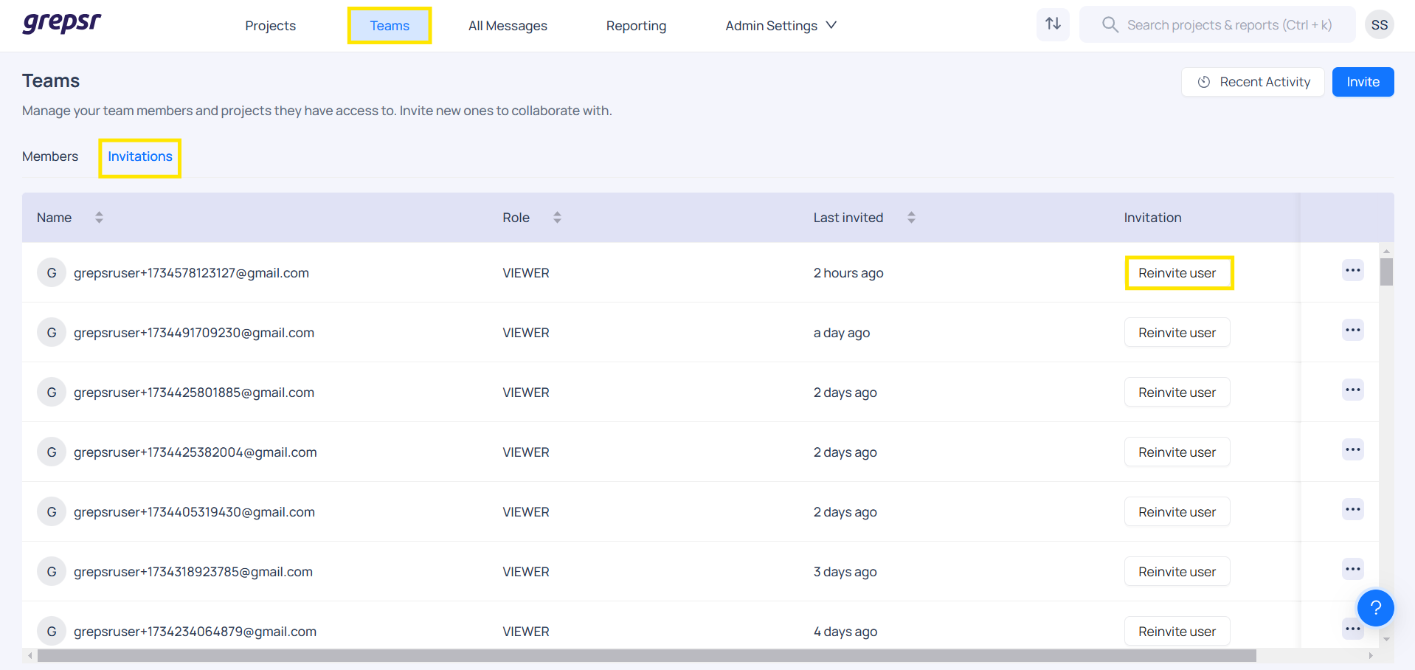Click the horizontal scrollbar below the table
Image resolution: width=1415 pixels, height=670 pixels.
646,656
